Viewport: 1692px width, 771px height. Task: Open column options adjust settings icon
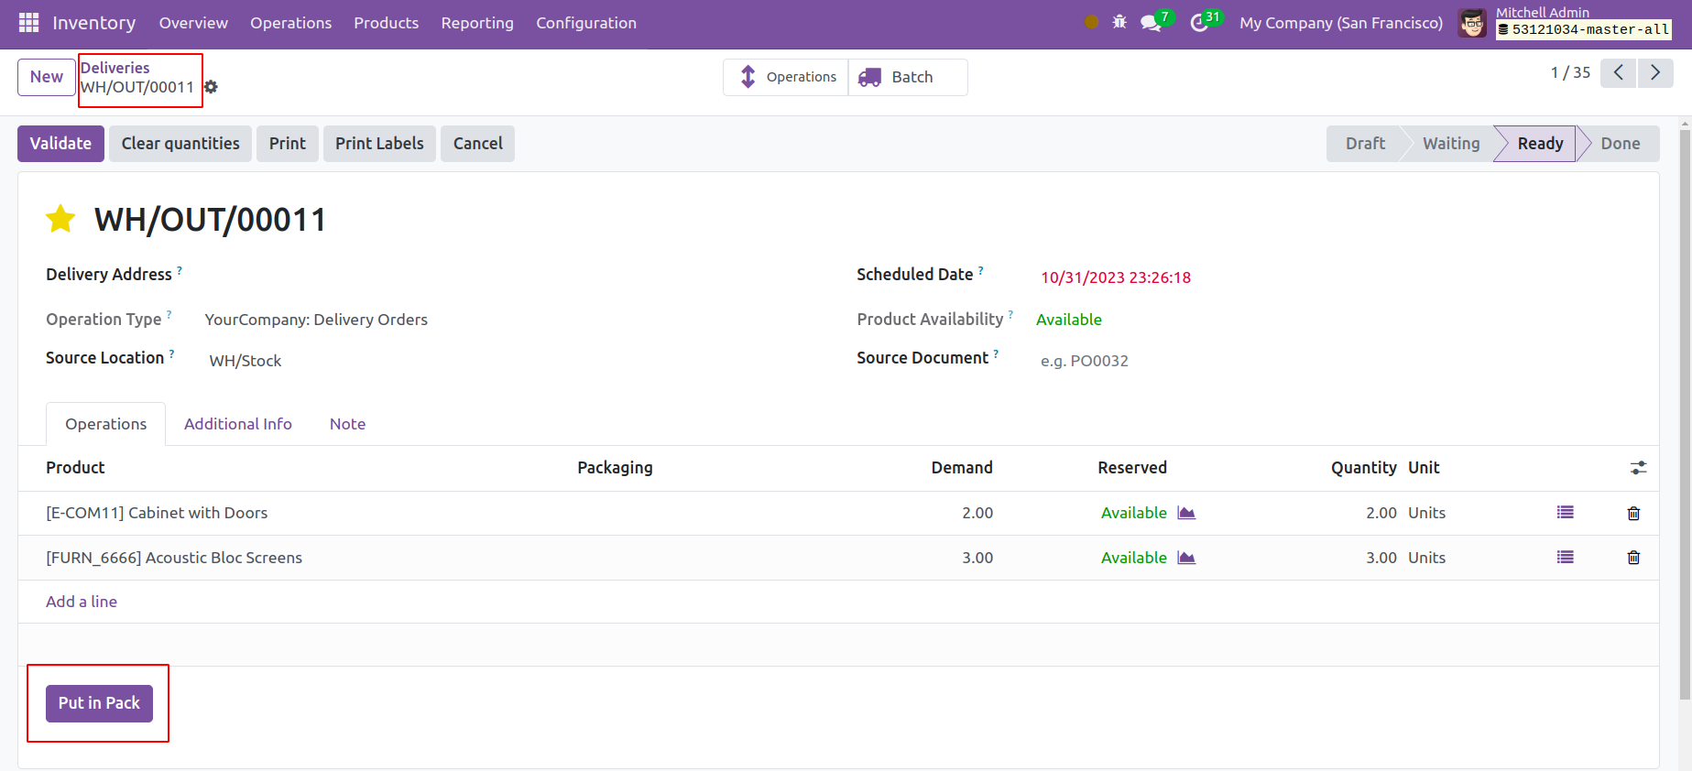pyautogui.click(x=1638, y=468)
